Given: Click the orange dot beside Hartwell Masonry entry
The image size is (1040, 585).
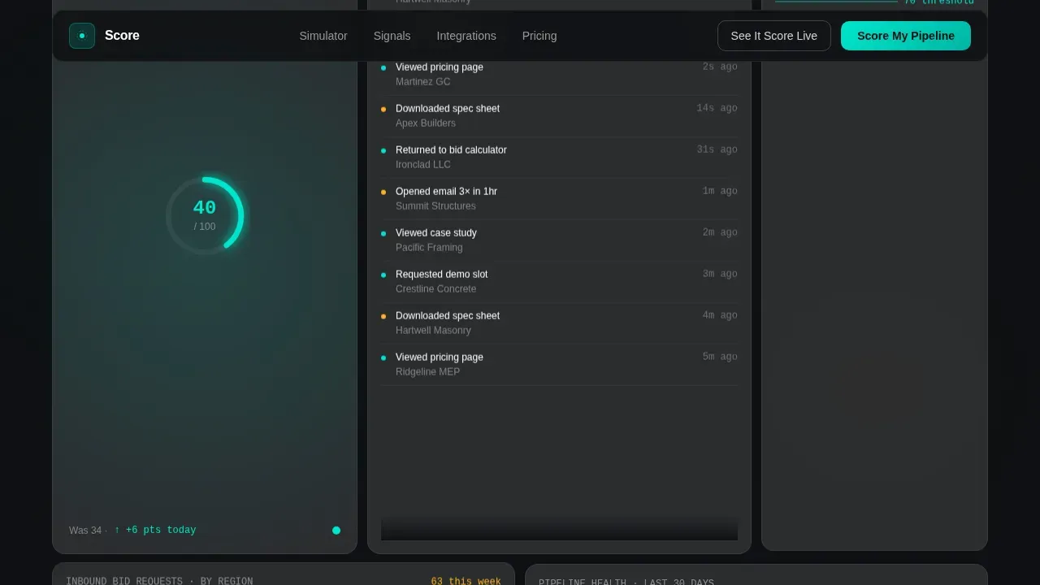Looking at the screenshot, I should point(383,317).
